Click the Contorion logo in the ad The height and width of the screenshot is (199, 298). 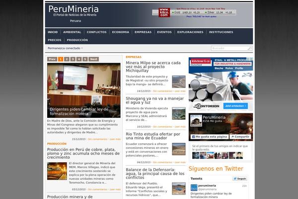pyautogui.click(x=207, y=106)
